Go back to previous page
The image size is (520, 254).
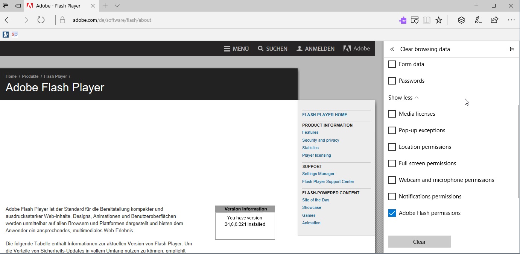pyautogui.click(x=8, y=20)
